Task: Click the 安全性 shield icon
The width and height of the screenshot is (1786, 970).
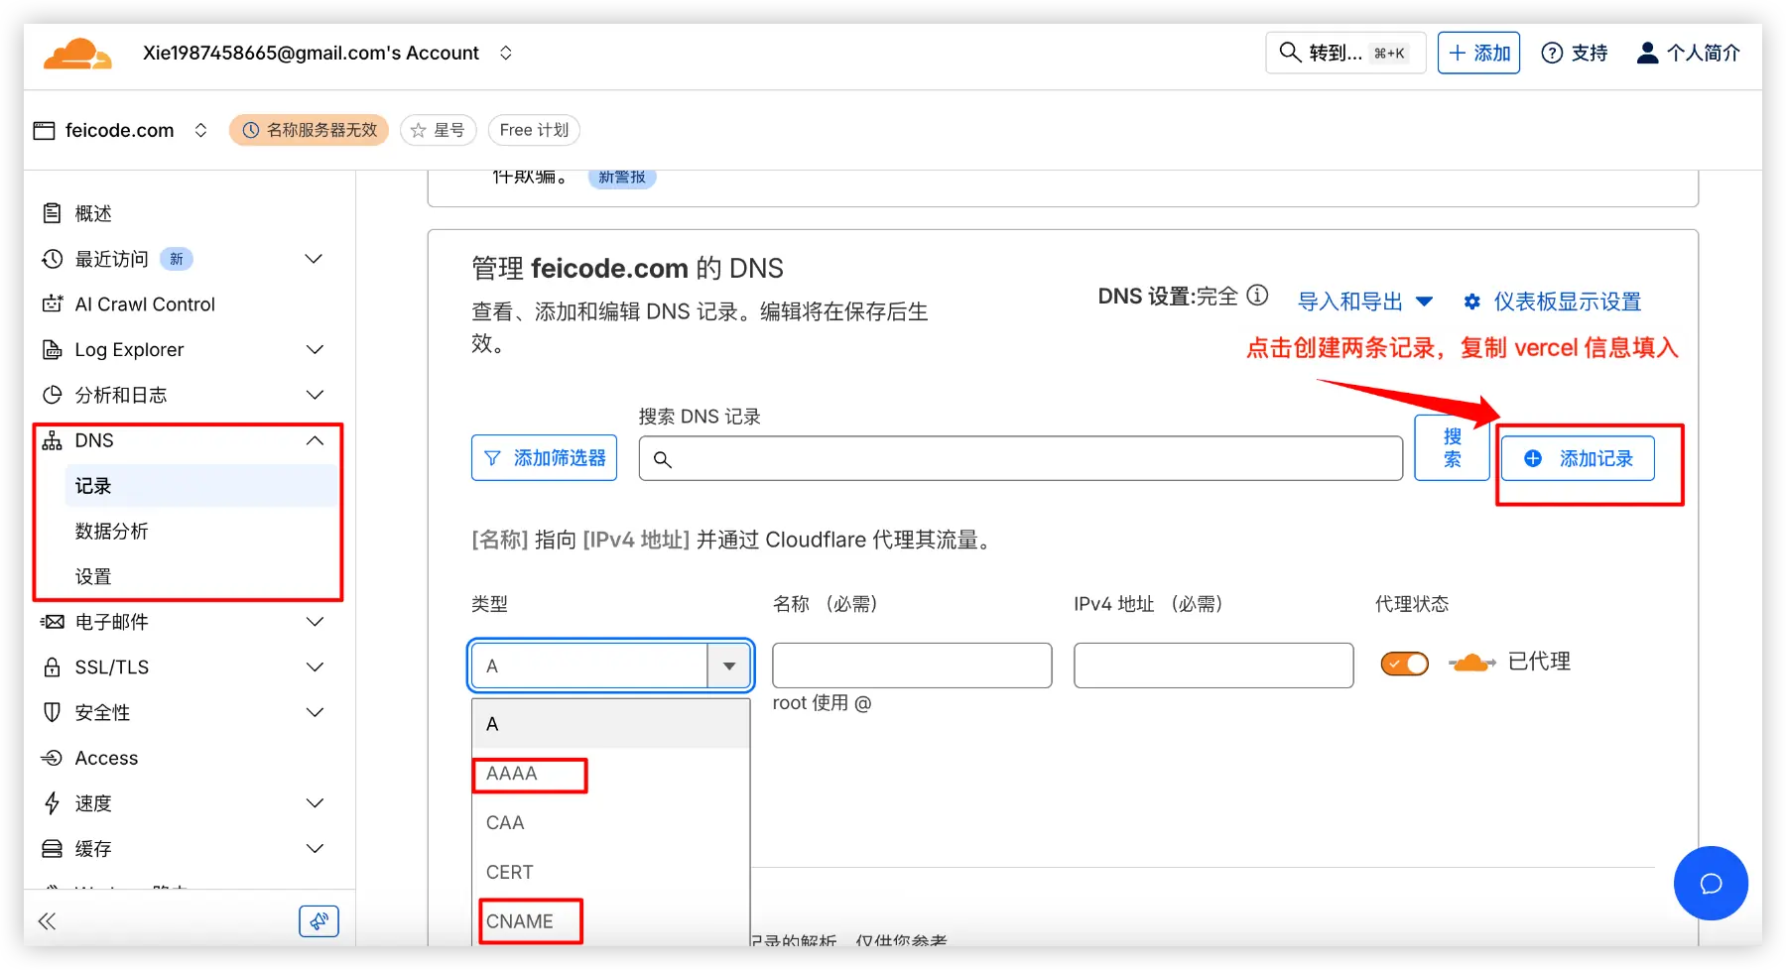Action: pyautogui.click(x=53, y=712)
